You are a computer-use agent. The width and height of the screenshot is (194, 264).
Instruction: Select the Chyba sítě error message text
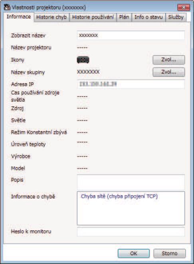pyautogui.click(x=119, y=196)
